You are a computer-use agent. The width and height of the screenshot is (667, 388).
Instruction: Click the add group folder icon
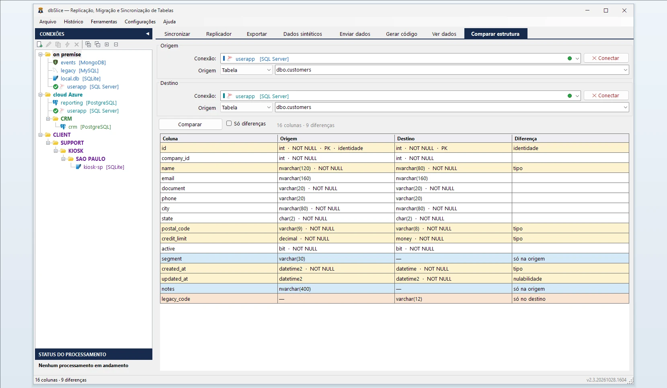coord(88,44)
